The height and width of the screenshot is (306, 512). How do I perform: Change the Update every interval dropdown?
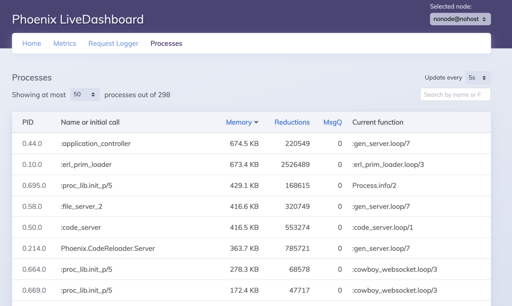pos(478,78)
